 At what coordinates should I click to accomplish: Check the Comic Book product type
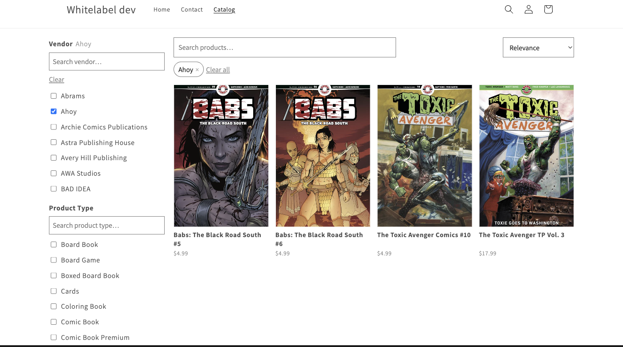[54, 322]
